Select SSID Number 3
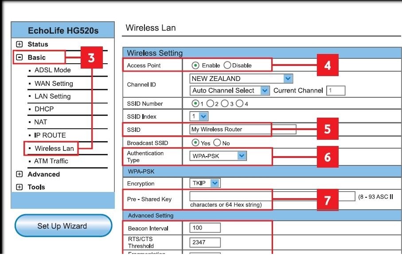Screen dimensions: 402x257 pos(225,104)
